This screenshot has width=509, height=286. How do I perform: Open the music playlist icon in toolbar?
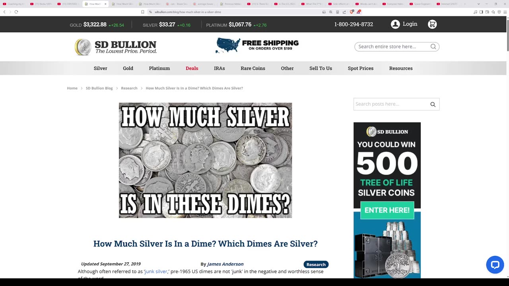tap(475, 12)
